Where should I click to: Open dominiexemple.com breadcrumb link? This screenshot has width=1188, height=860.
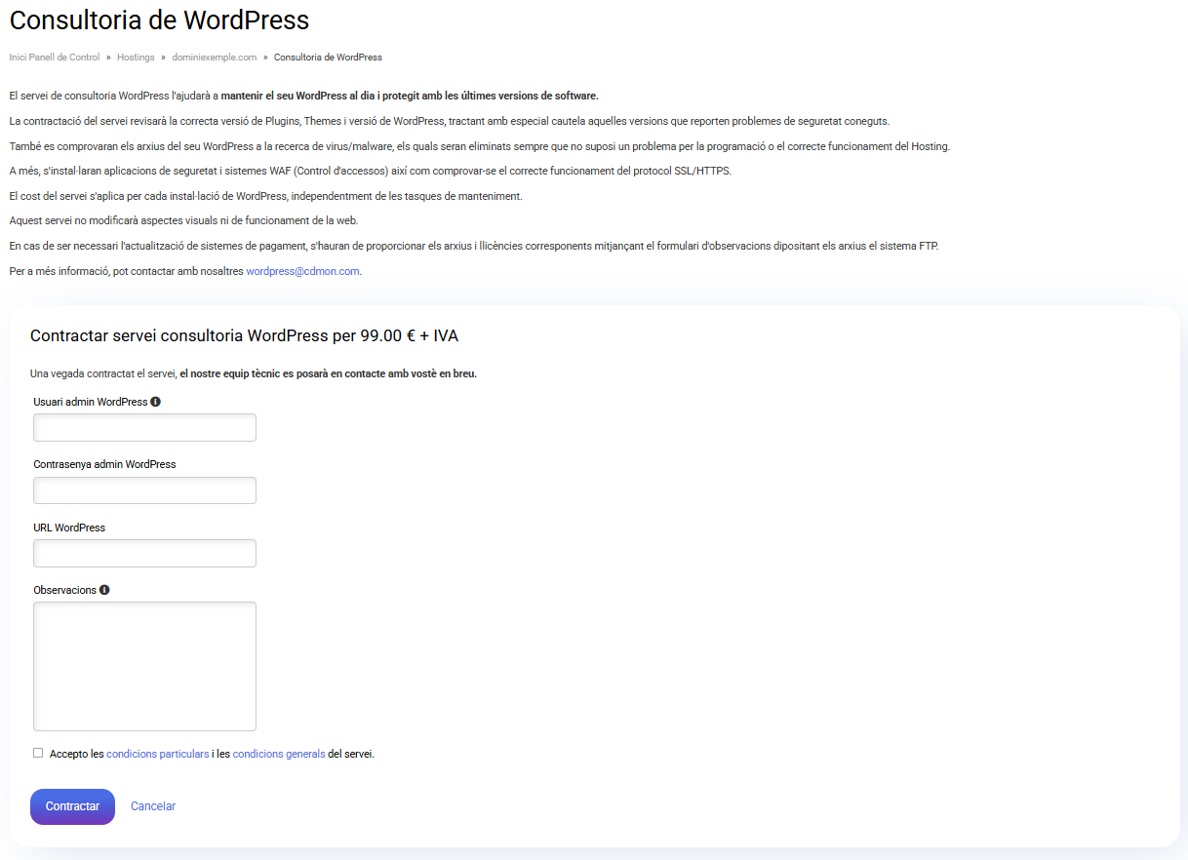pos(214,58)
